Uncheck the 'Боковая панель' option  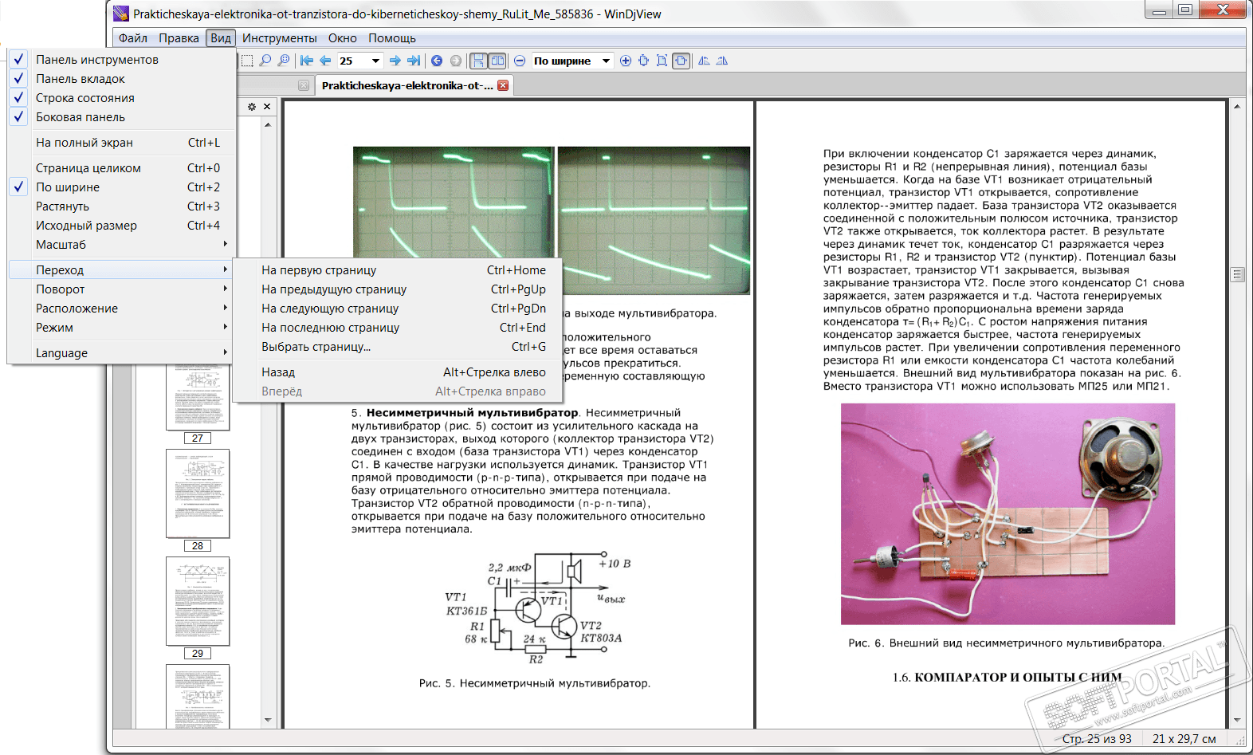(x=80, y=117)
